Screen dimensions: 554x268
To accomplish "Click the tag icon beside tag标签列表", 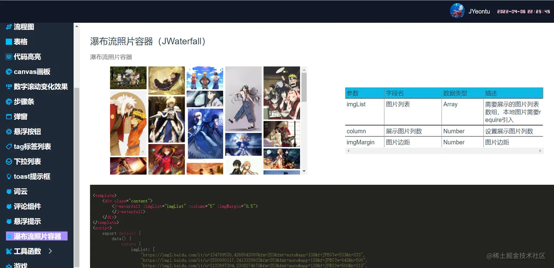I will (x=9, y=147).
